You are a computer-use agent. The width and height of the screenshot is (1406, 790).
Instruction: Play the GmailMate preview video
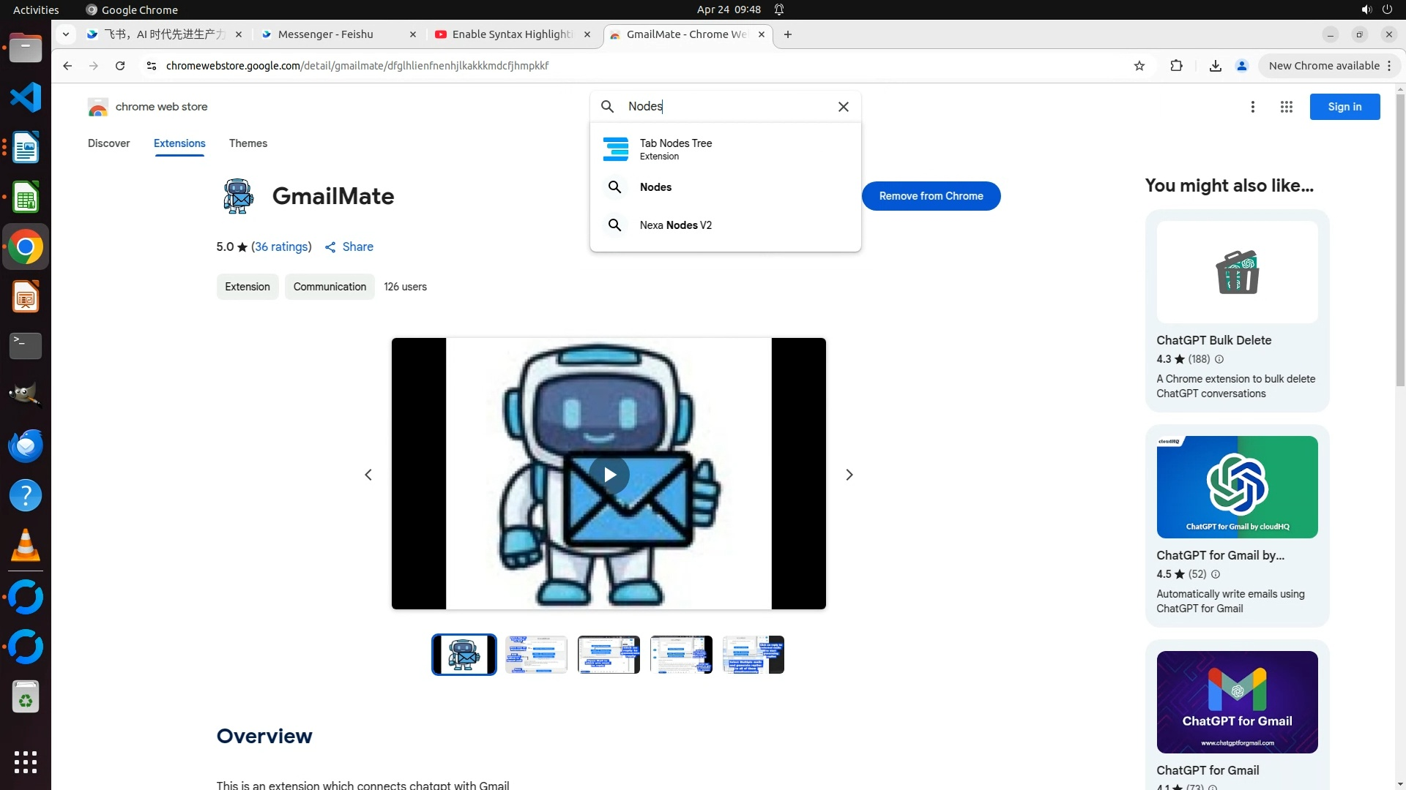tap(609, 475)
